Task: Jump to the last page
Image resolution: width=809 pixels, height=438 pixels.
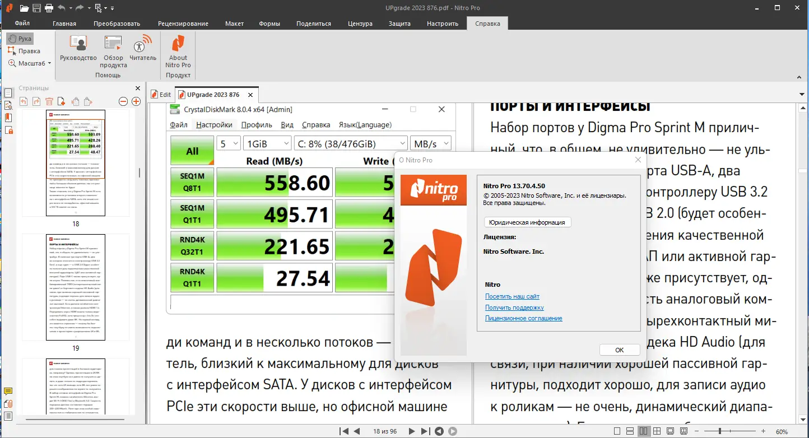Action: [425, 431]
